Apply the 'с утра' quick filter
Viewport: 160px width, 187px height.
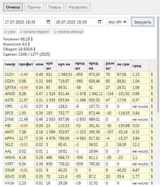tap(10, 32)
